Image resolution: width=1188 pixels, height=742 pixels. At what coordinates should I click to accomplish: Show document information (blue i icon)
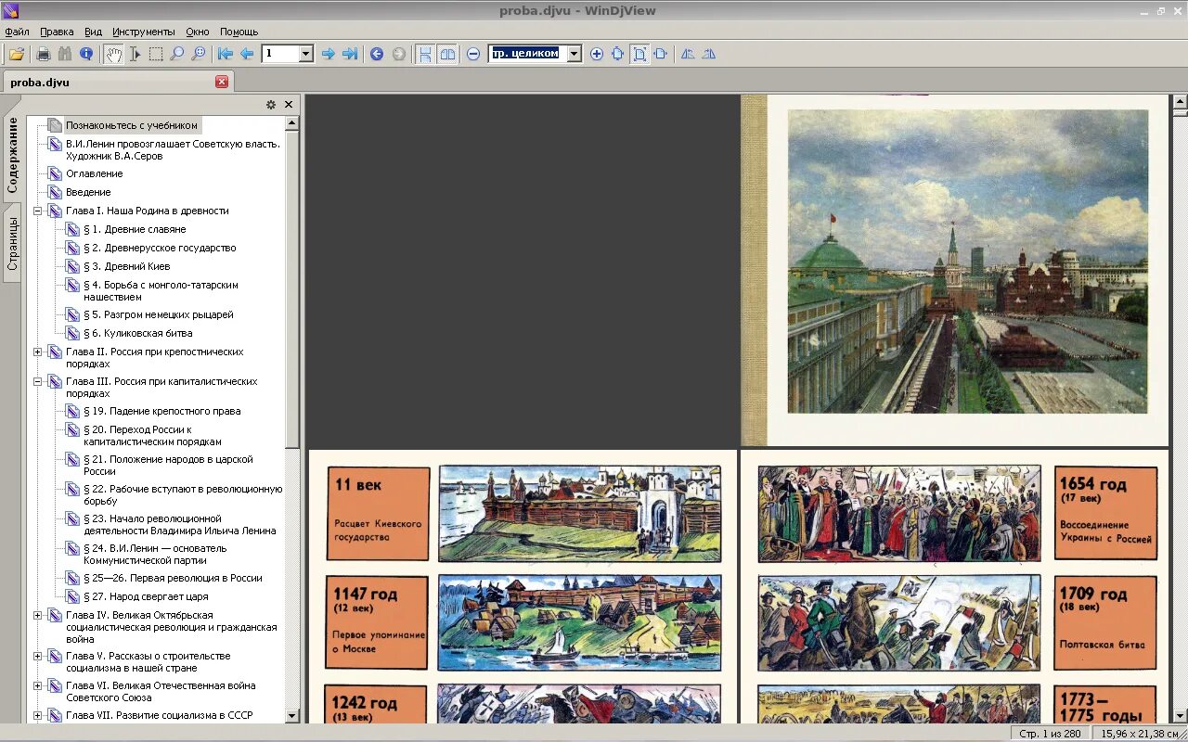(86, 54)
